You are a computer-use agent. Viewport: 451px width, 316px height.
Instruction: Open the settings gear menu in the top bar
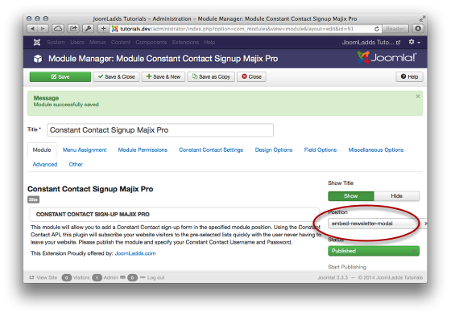(x=415, y=43)
